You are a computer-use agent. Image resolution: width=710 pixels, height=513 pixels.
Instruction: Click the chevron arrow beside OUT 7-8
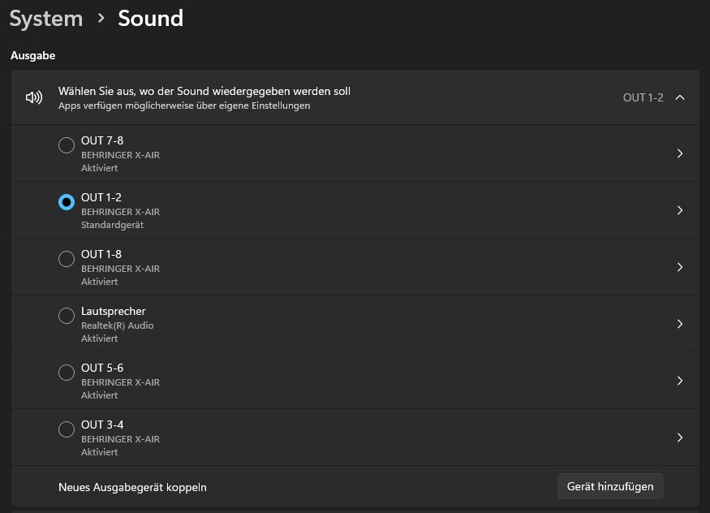(680, 153)
